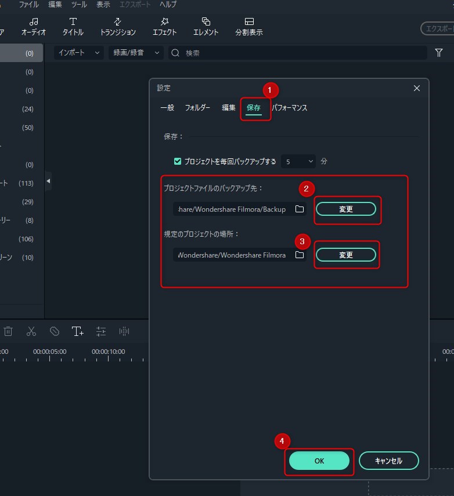Open the backup interval dropdown showing 5
Viewport: 454px width, 496px height.
pos(299,161)
